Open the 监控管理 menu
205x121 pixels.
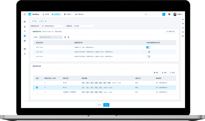coord(56,14)
